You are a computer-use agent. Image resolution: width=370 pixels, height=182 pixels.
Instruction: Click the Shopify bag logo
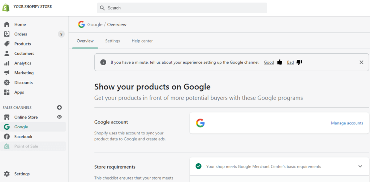point(6,7)
